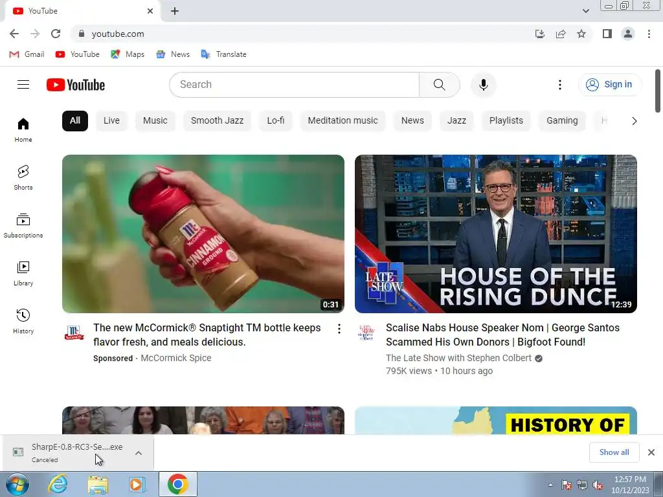Select the Smooth Jazz filter chip
The width and height of the screenshot is (663, 497).
pyautogui.click(x=217, y=120)
